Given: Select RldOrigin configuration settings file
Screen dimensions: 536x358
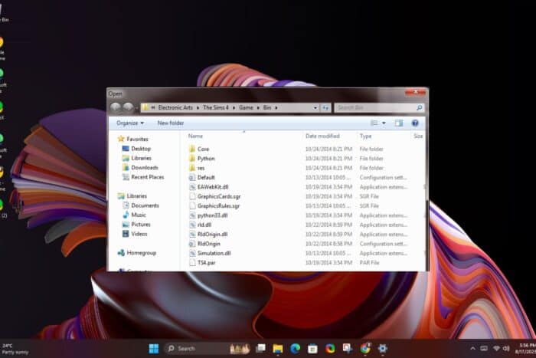Looking at the screenshot, I should (208, 244).
